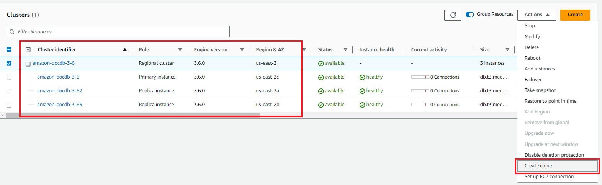Click the us-east-2a availability zone cell

(267, 91)
